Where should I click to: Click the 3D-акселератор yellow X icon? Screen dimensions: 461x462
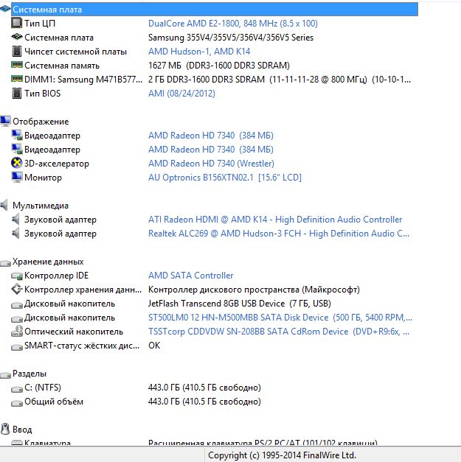pyautogui.click(x=16, y=163)
